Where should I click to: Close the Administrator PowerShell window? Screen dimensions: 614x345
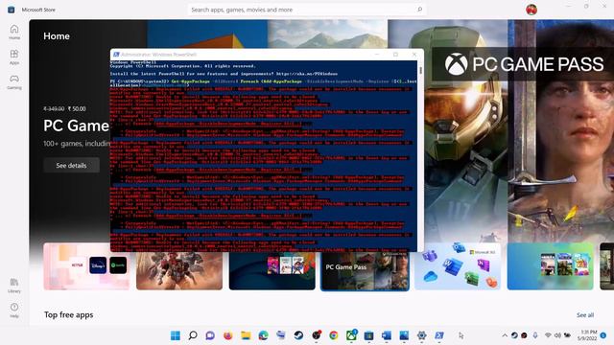coord(414,55)
